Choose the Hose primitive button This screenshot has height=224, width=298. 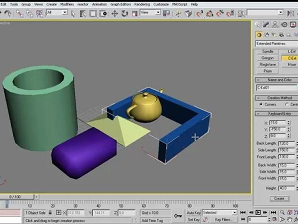click(291, 64)
